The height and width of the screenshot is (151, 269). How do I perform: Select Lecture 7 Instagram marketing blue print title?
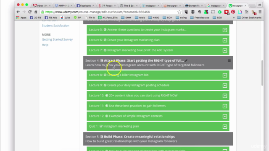(x=140, y=50)
